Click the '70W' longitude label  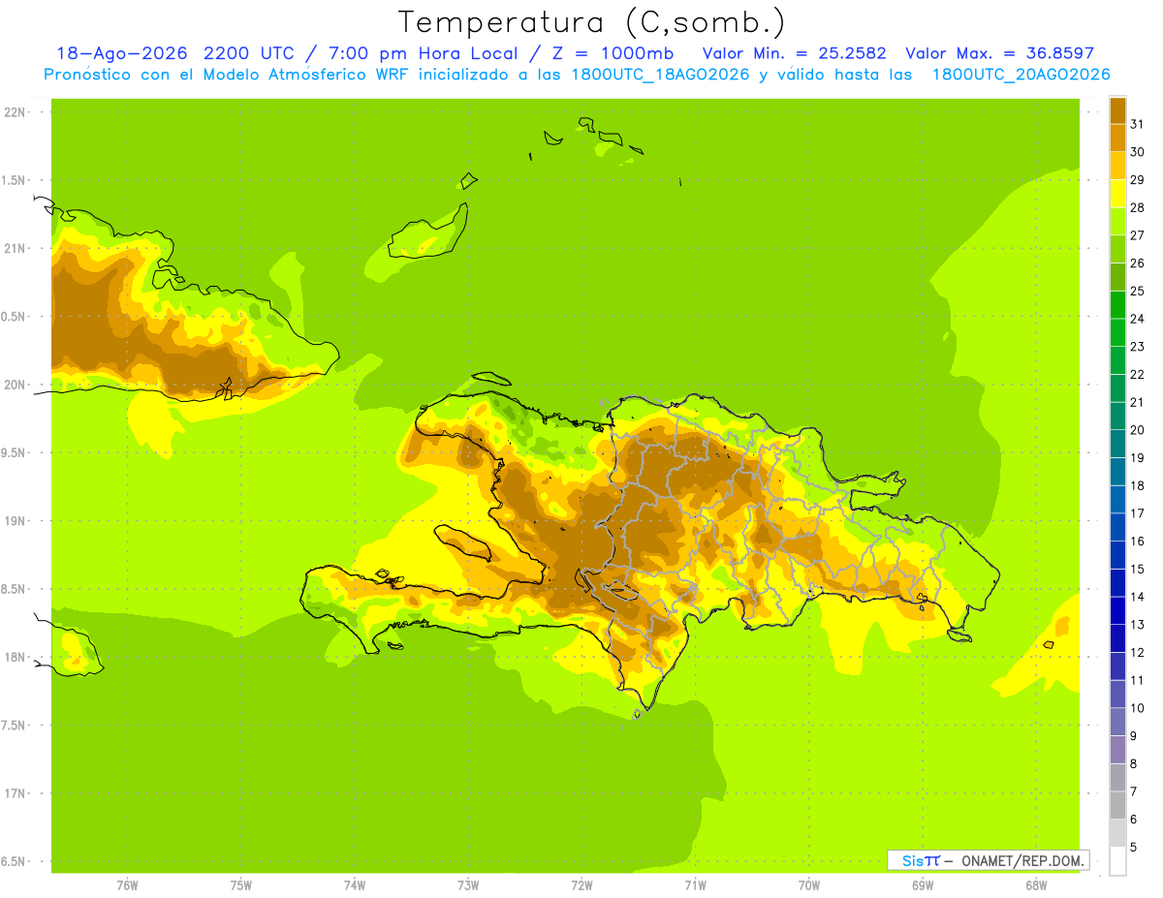pos(809,885)
